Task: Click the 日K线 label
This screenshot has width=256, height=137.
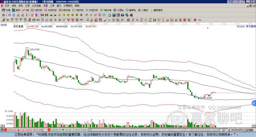Action: pos(3,25)
